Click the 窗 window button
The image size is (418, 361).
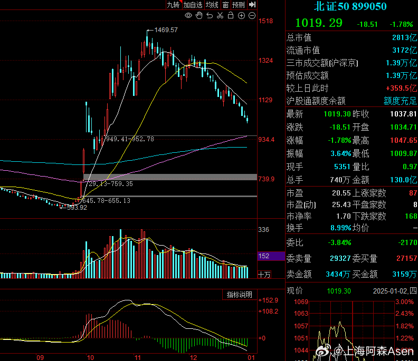click(x=225, y=5)
